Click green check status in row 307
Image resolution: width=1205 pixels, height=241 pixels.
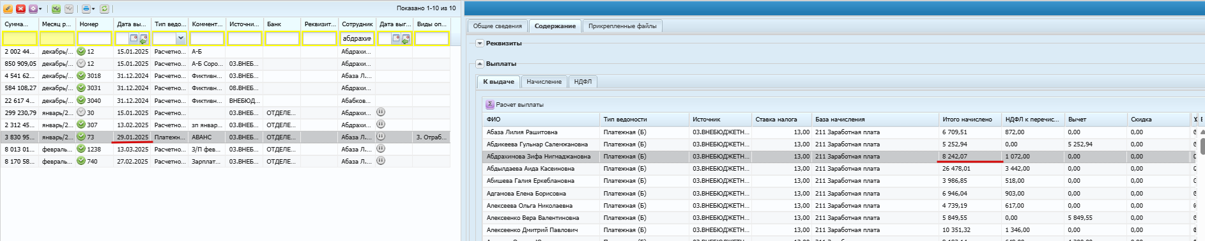pyautogui.click(x=81, y=125)
